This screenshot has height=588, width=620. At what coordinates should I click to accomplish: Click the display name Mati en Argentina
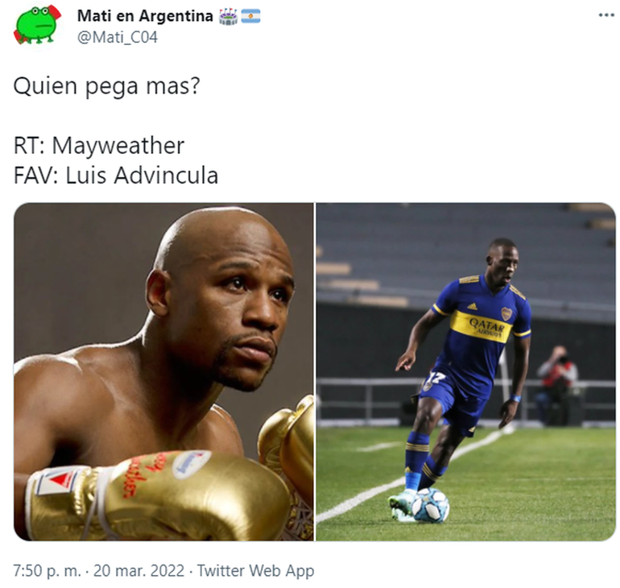tap(145, 16)
